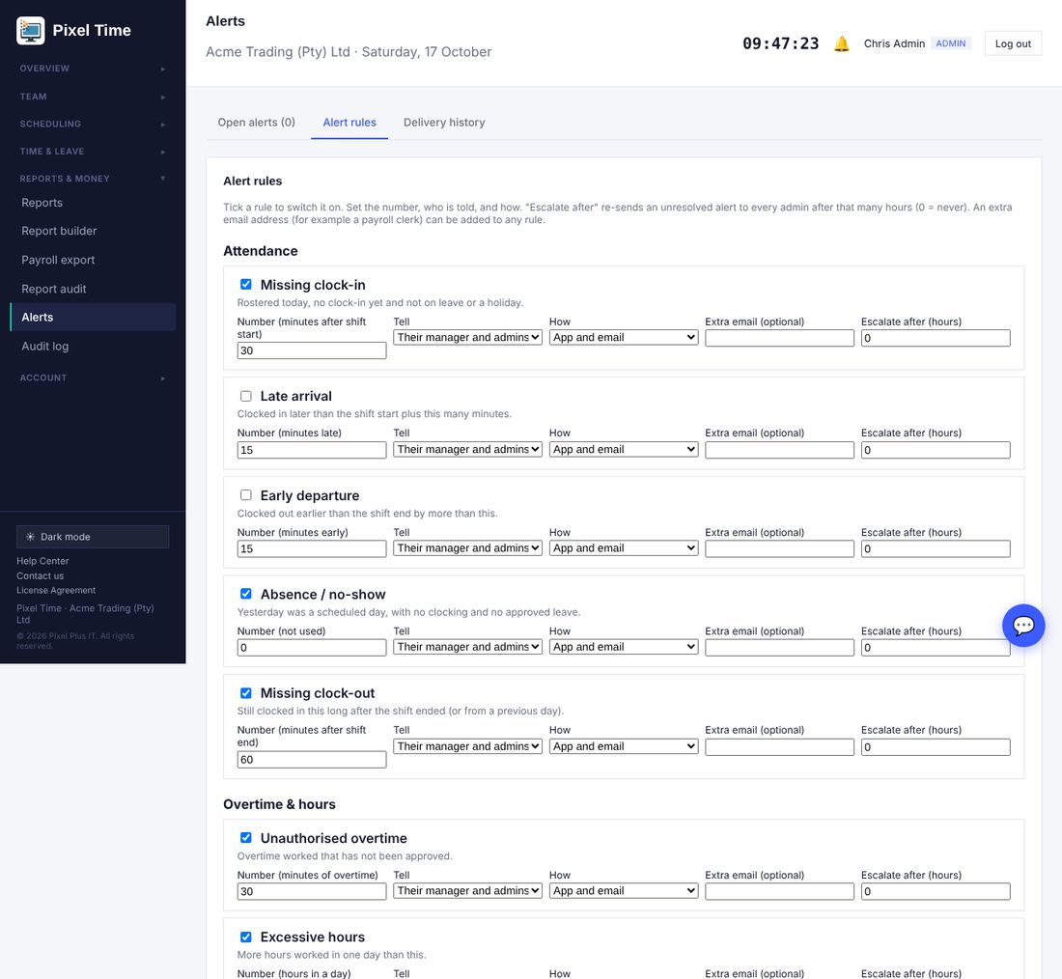Open the chat support bubble
The width and height of the screenshot is (1062, 979).
pyautogui.click(x=1023, y=626)
